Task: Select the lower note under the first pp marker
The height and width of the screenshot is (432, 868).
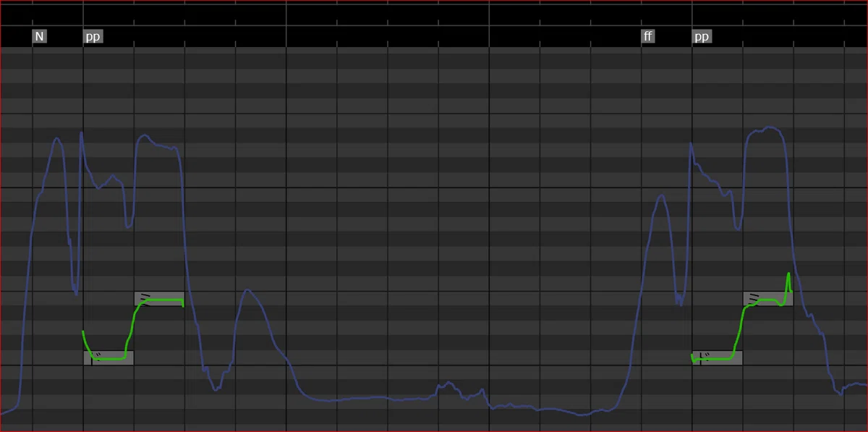Action: 109,357
